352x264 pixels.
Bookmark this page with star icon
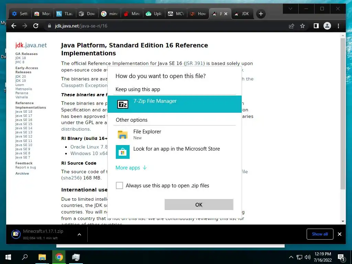(302, 26)
